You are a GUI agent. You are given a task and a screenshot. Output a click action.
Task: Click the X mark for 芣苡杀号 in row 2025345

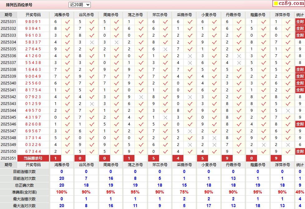pos(165,117)
